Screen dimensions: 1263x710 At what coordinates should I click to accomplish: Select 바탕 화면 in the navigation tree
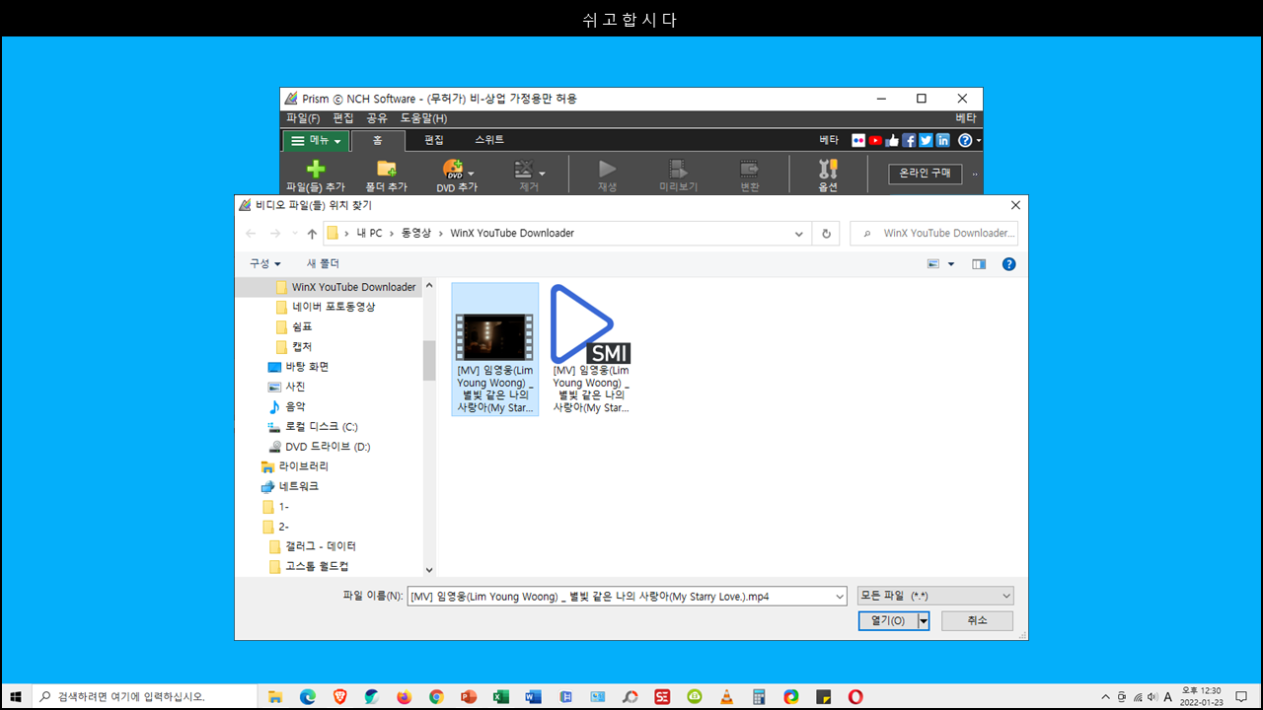click(307, 367)
